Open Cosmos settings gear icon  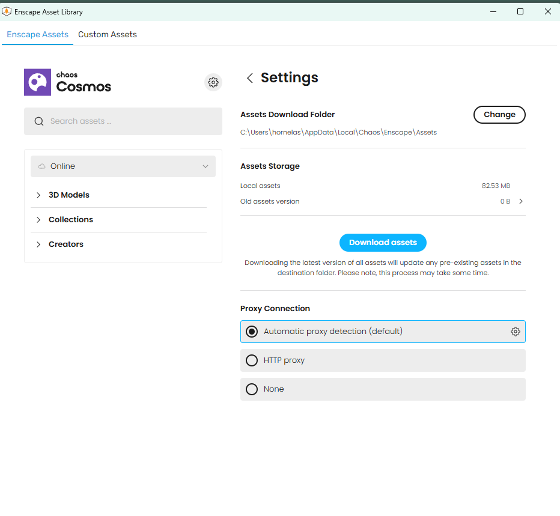[213, 82]
